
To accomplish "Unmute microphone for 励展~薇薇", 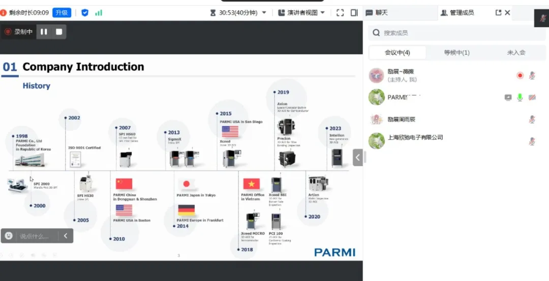I will [x=532, y=76].
